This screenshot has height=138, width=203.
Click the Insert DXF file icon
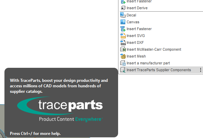(123, 42)
